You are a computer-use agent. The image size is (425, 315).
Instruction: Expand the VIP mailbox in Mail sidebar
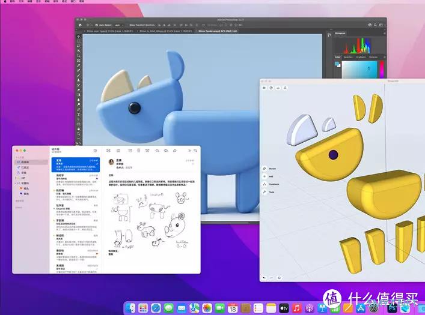coord(16,179)
